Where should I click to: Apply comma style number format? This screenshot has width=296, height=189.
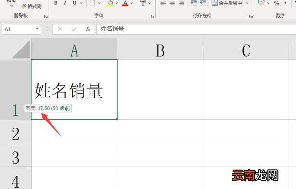pyautogui.click(x=285, y=3)
